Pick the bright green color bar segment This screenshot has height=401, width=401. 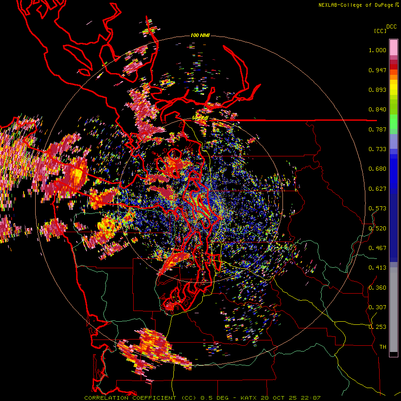pyautogui.click(x=393, y=122)
